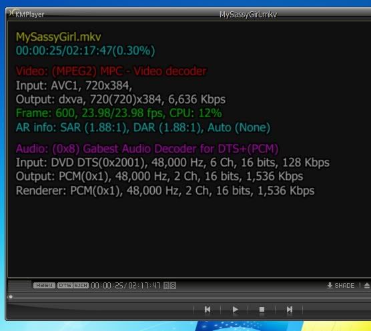Click the "Output: dxva" info line
Screen dimensions: 371x331
[121, 99]
